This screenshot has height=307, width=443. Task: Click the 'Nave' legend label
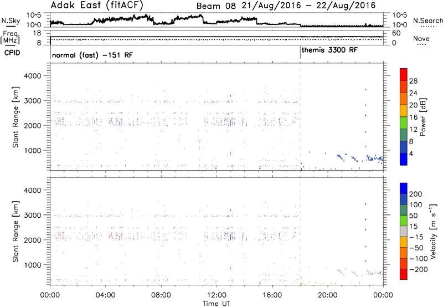pyautogui.click(x=421, y=38)
